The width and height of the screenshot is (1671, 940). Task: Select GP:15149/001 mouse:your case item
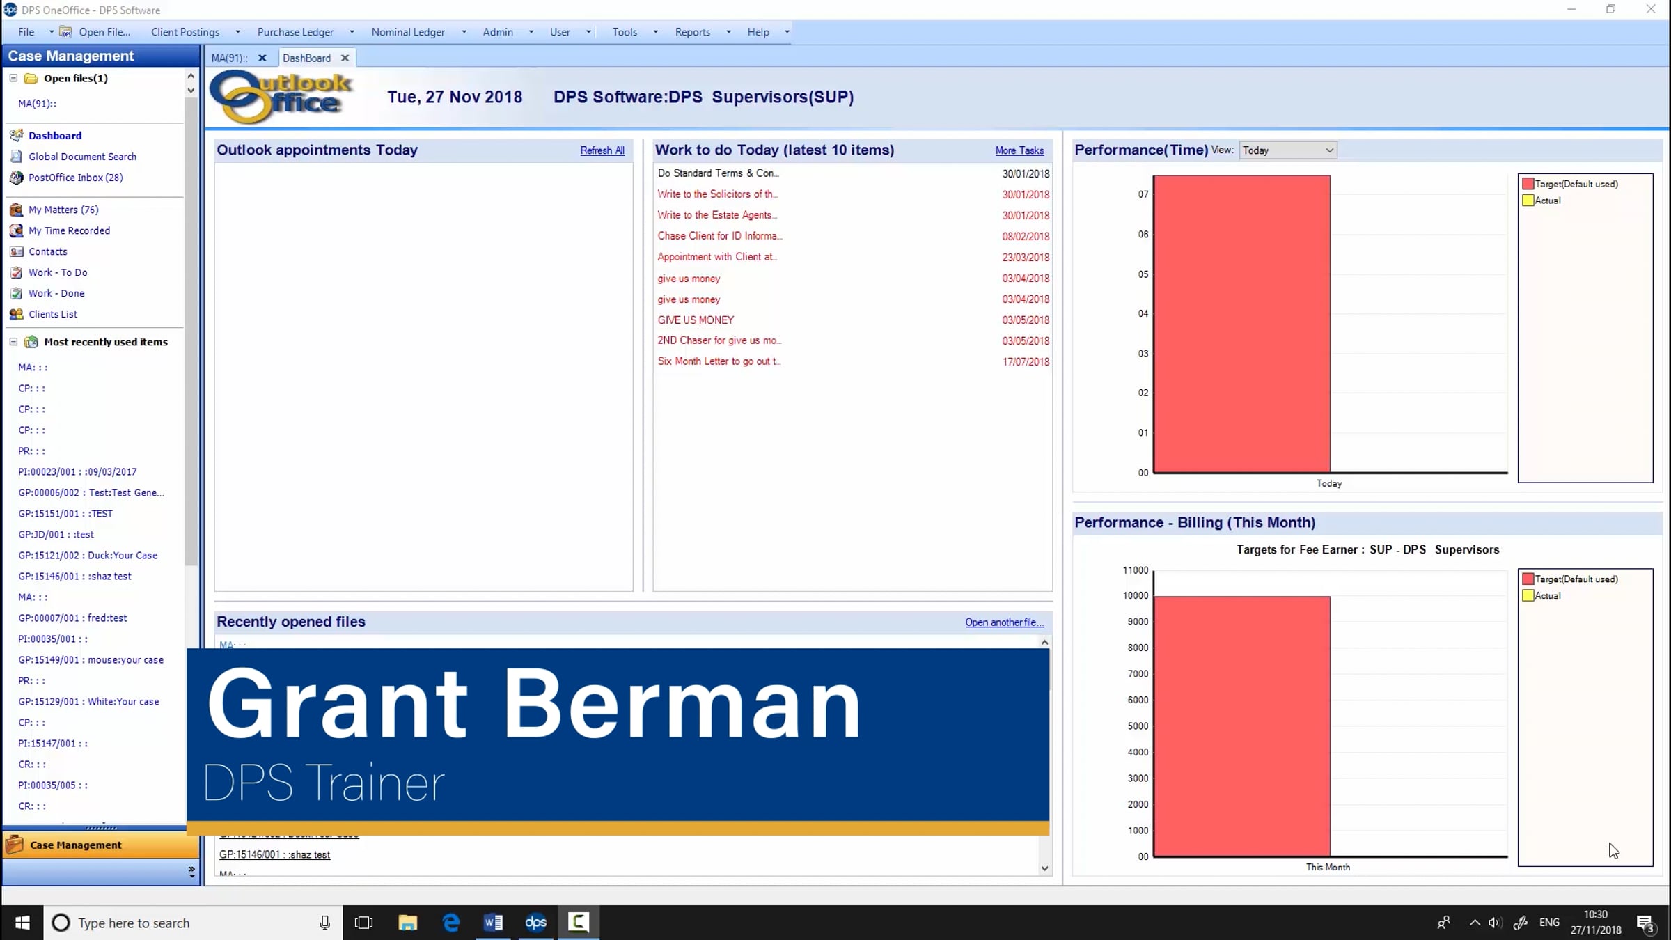pos(91,659)
